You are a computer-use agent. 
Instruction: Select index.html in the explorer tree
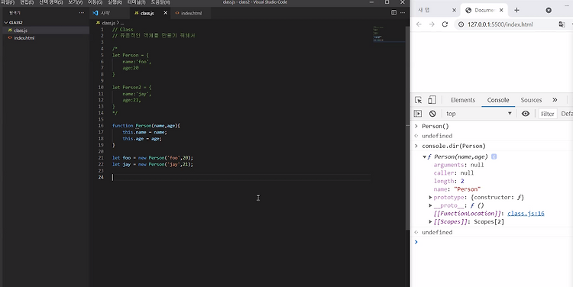(x=24, y=38)
